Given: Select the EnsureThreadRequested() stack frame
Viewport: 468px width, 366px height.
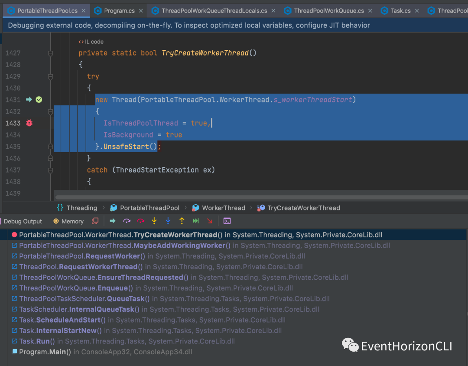Looking at the screenshot, I should point(233,278).
